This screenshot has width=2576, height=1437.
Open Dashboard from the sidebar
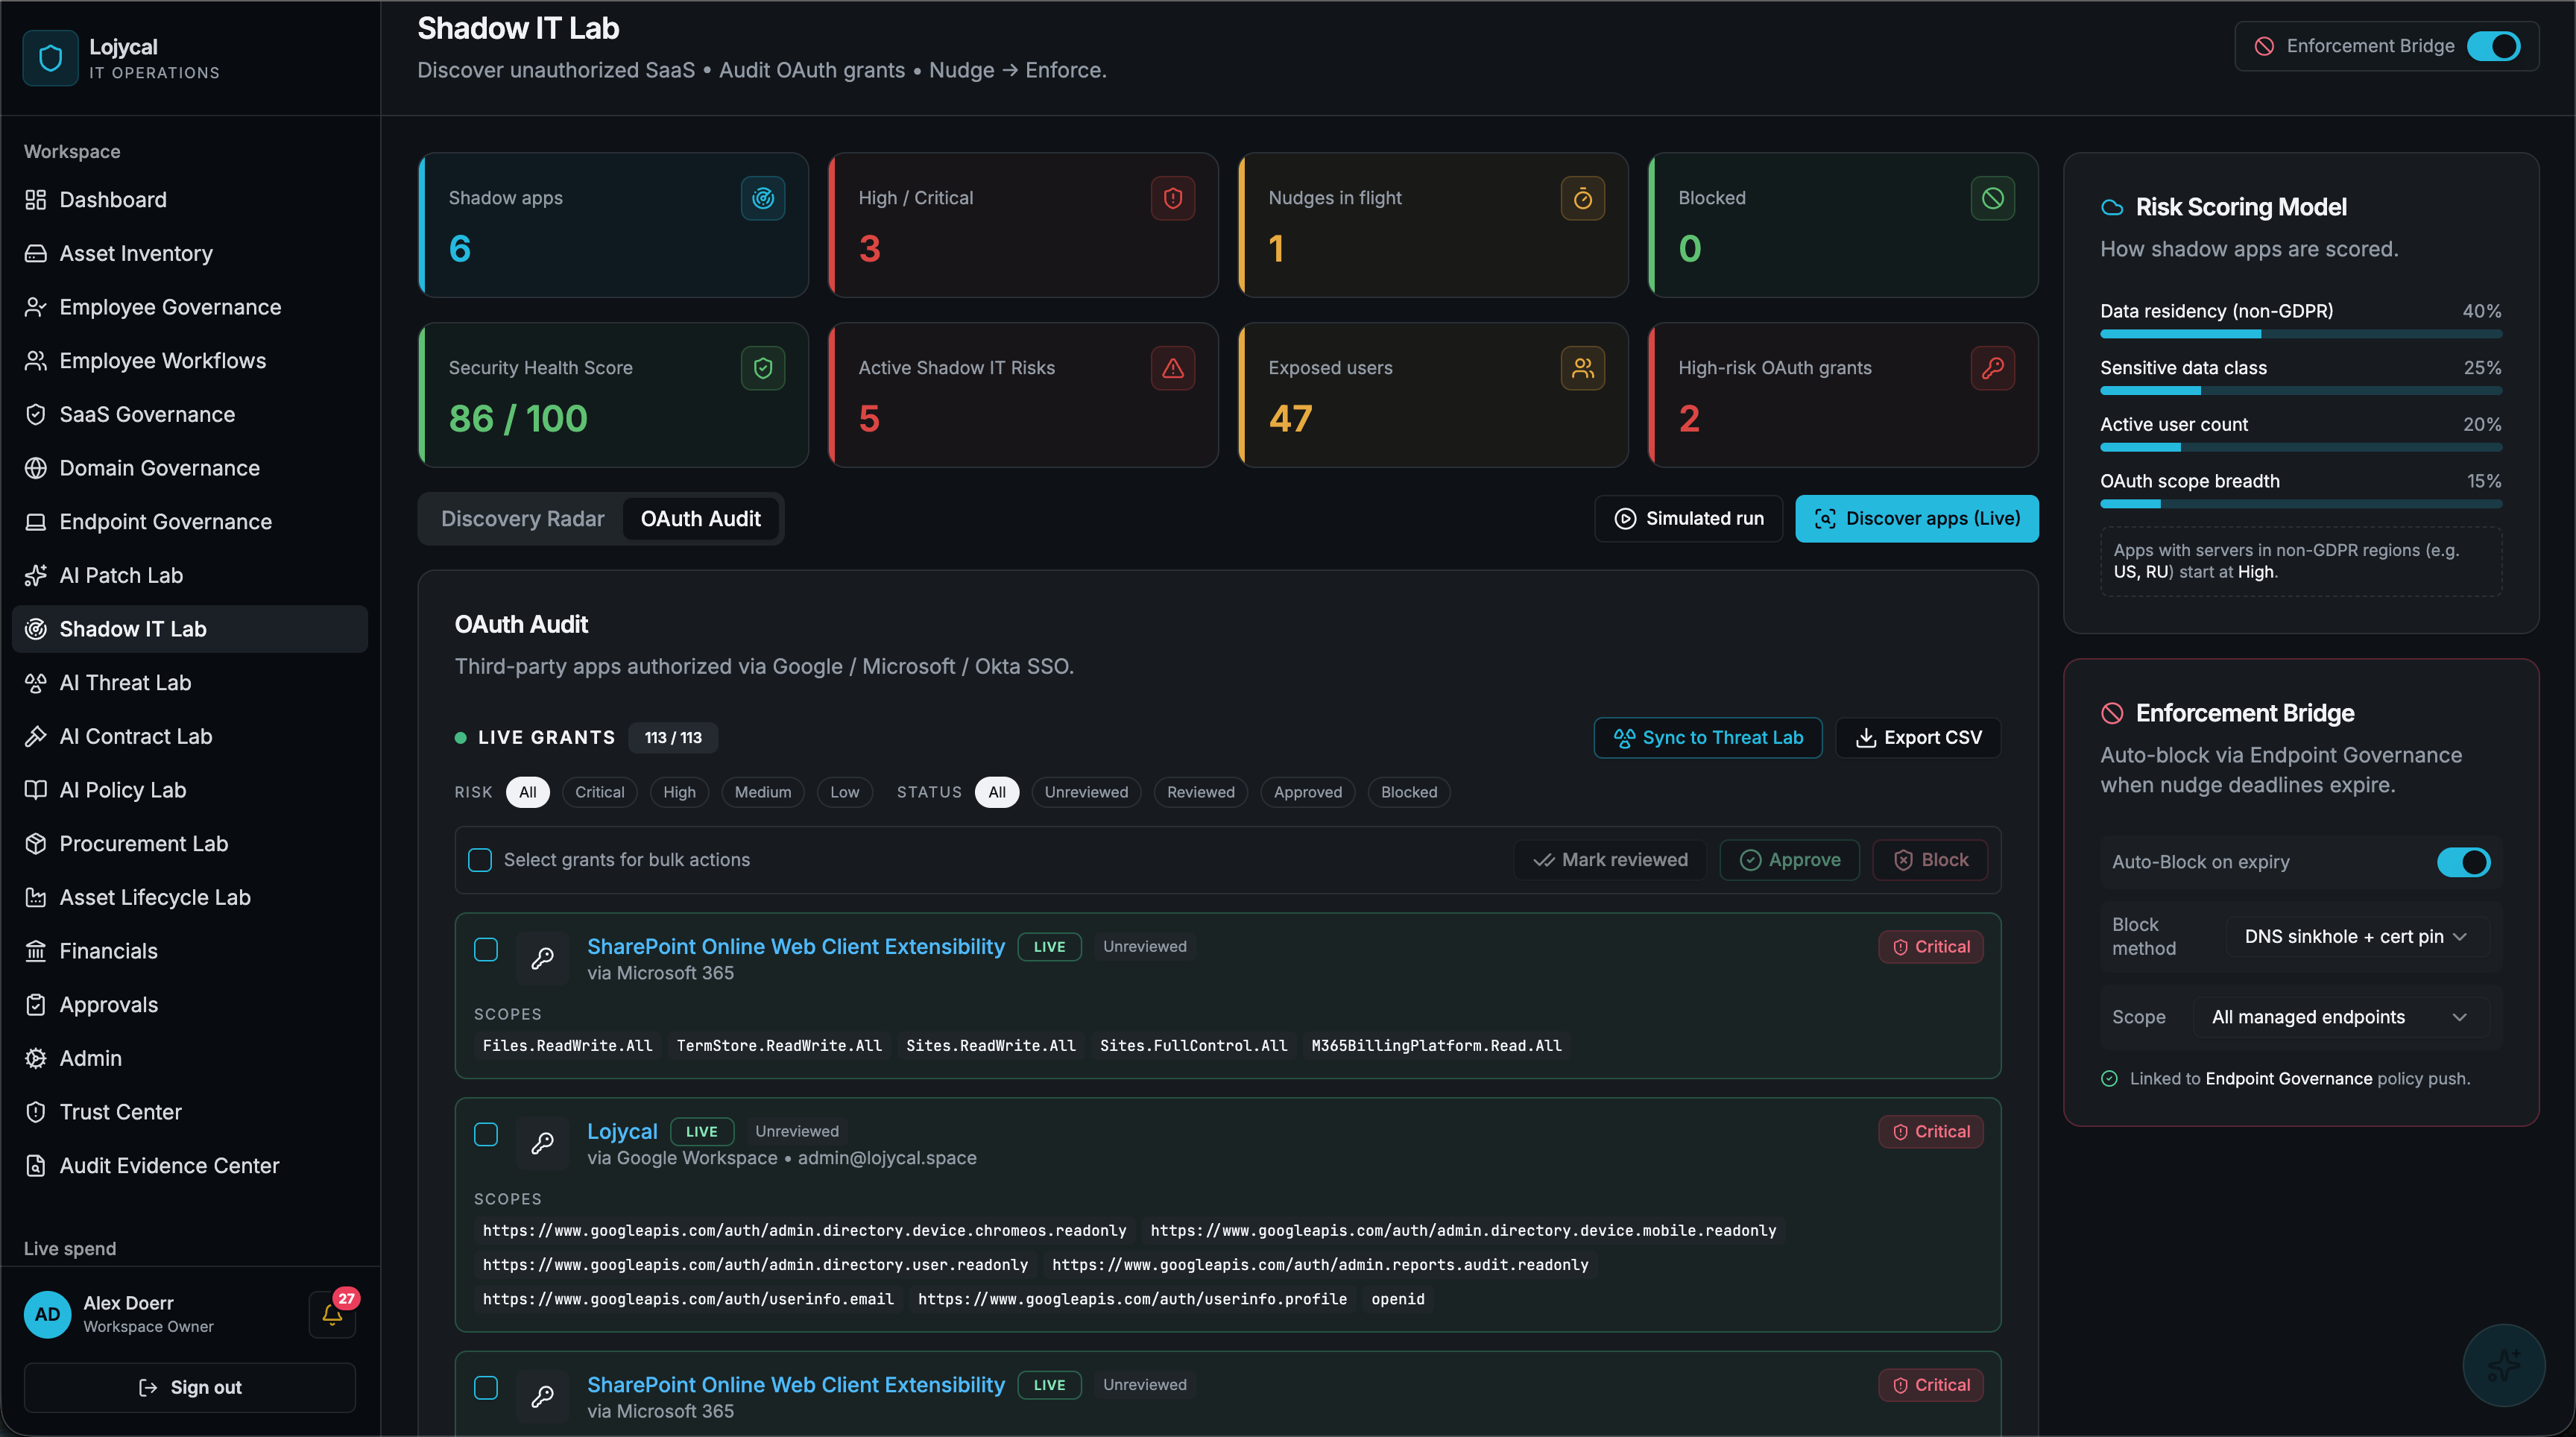[190, 200]
